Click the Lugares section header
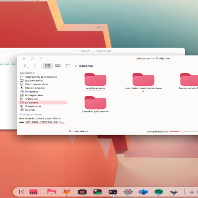 coord(27,73)
